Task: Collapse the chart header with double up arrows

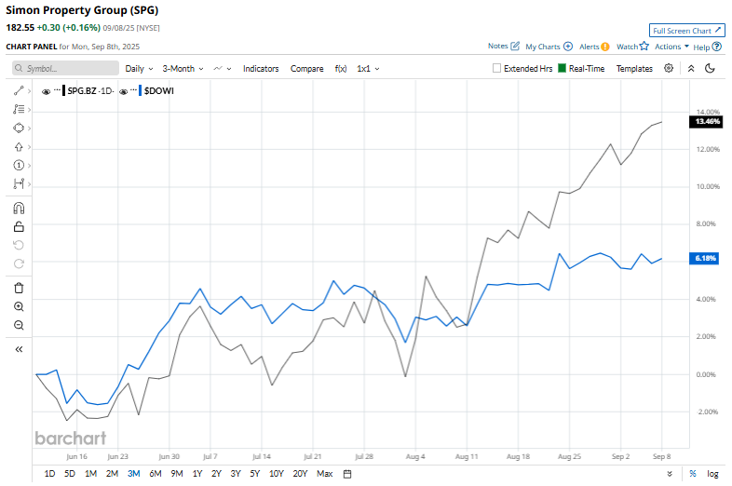Action: pos(691,68)
